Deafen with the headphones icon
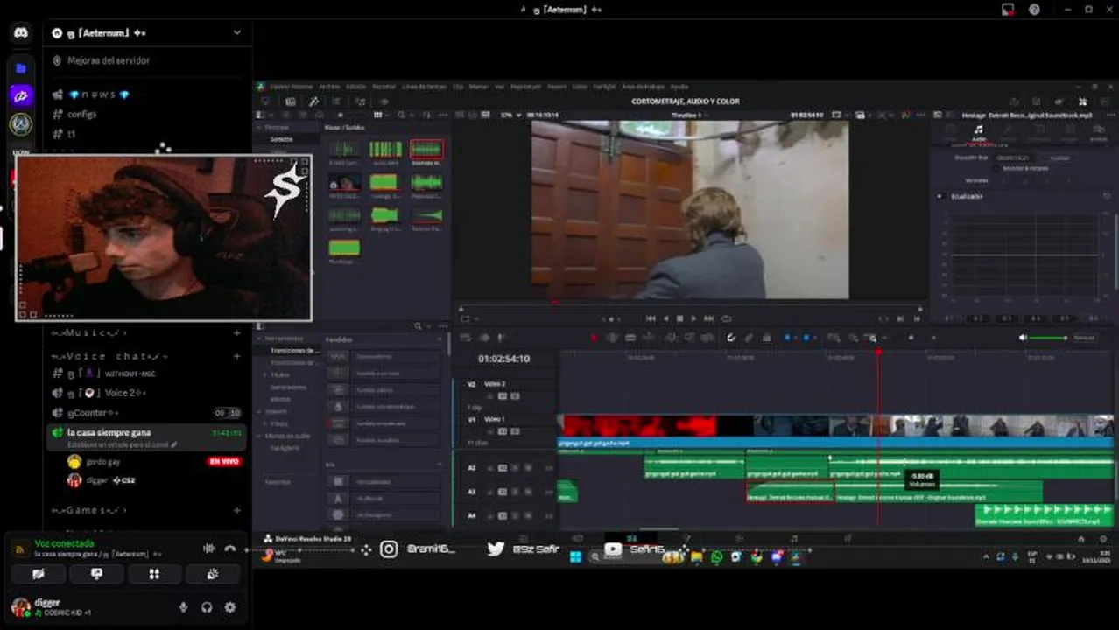1119x630 pixels. tap(207, 607)
